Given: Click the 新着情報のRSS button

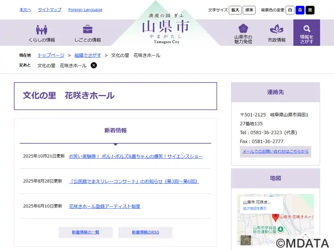Looking at the screenshot, I should coord(145,232).
